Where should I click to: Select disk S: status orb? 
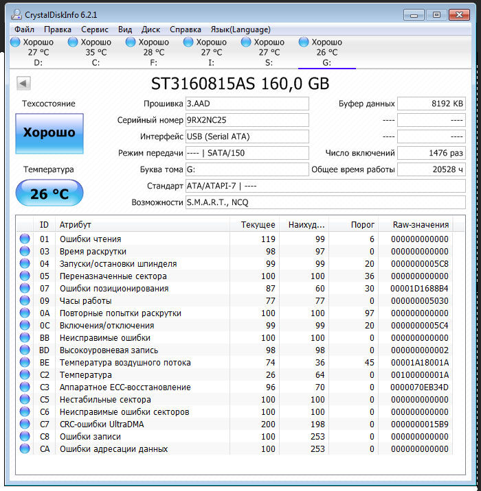click(246, 42)
